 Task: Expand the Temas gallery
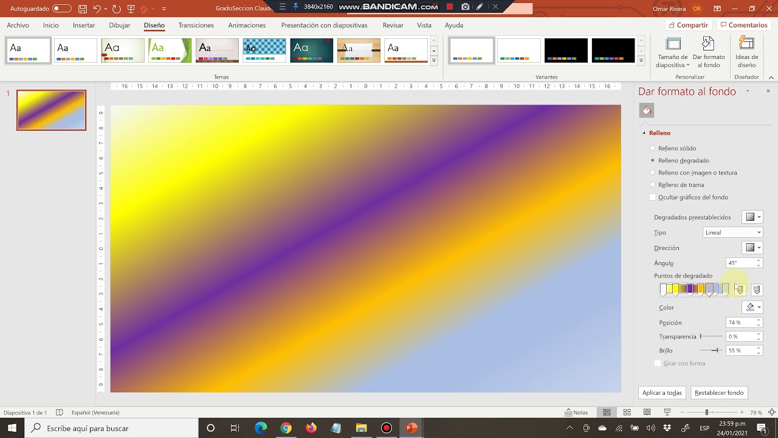pyautogui.click(x=434, y=61)
